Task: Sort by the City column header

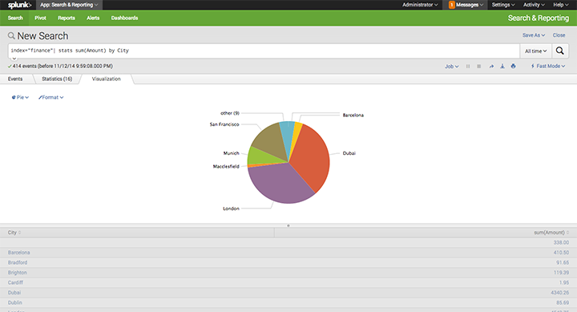Action: [x=14, y=233]
